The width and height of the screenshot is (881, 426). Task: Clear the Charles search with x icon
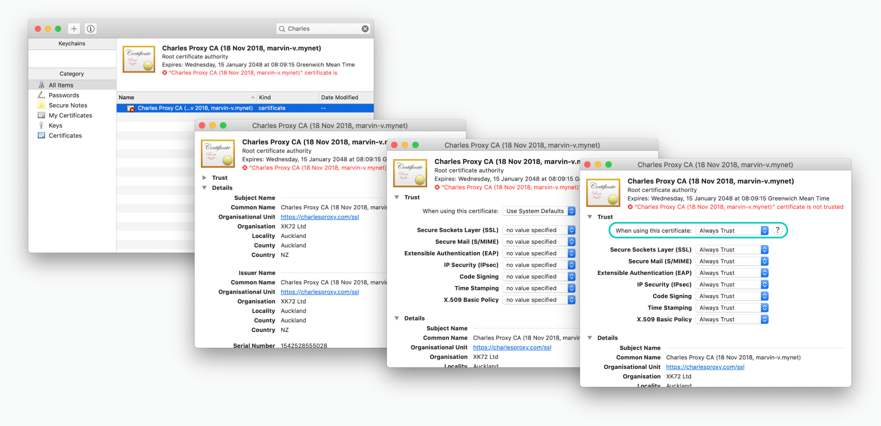(365, 29)
